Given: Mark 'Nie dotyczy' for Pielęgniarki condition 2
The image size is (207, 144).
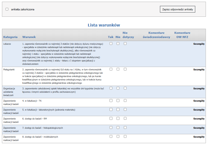Looking at the screenshot, I should coord(125,69).
